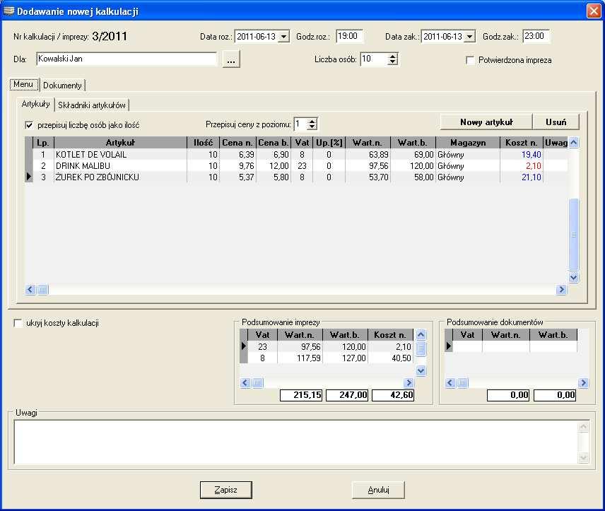Close the Dodawanie nowej kalkulacji window
605x511 pixels.
tap(594, 11)
